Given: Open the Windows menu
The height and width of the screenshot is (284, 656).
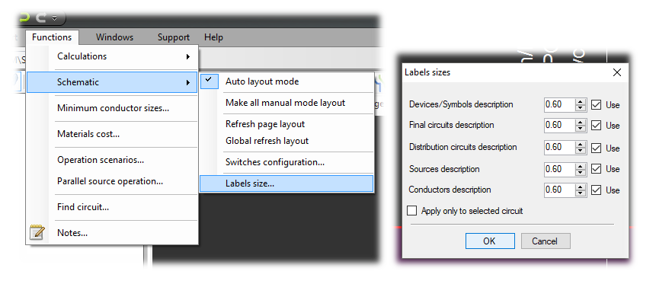Looking at the screenshot, I should (114, 37).
